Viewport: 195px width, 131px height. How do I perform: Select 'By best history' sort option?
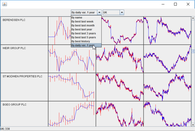[x=86, y=41]
